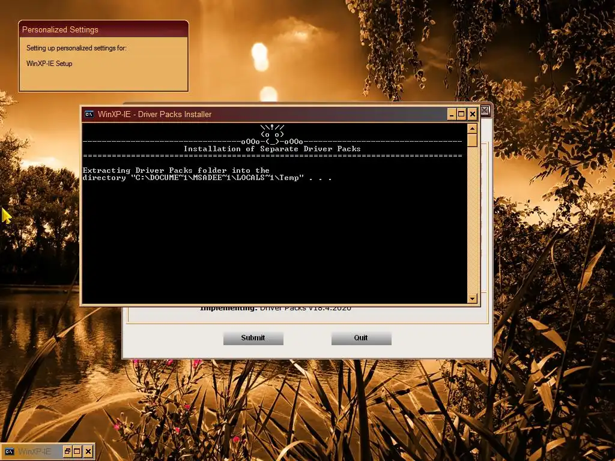This screenshot has height=461, width=615.
Task: Open the console icon in Driver Packs Installer title bar
Action: 89,114
